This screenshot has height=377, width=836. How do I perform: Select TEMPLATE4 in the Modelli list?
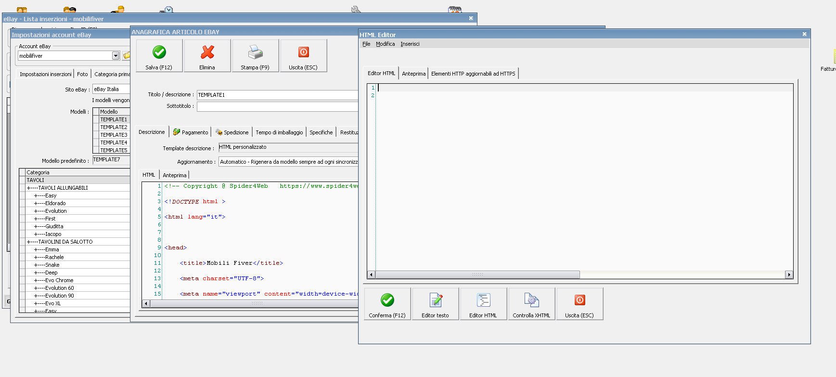tap(114, 143)
